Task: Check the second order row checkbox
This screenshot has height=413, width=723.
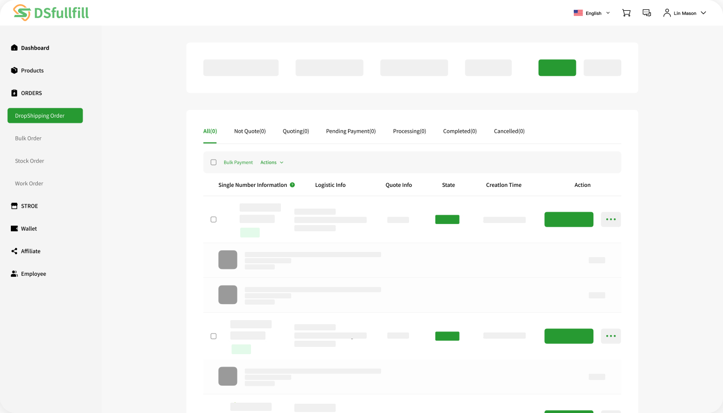Action: [x=213, y=336]
